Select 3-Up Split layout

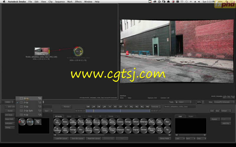click(29, 111)
